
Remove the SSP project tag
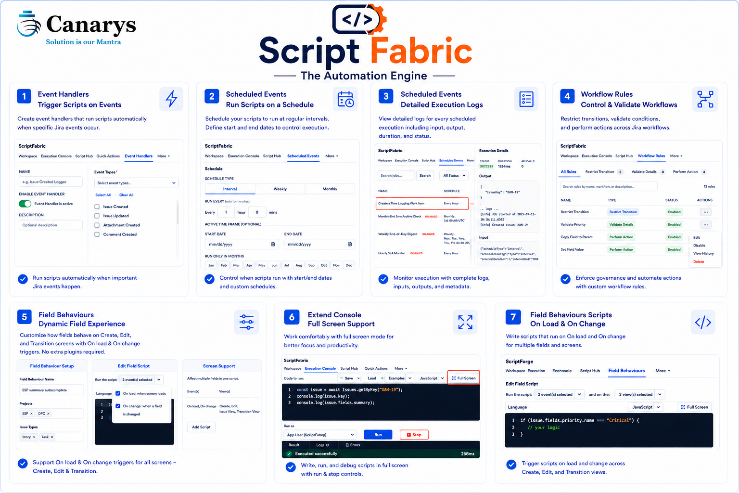coord(32,414)
